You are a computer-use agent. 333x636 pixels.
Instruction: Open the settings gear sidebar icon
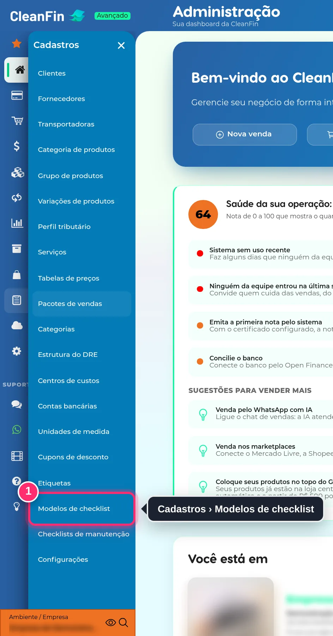pos(17,351)
